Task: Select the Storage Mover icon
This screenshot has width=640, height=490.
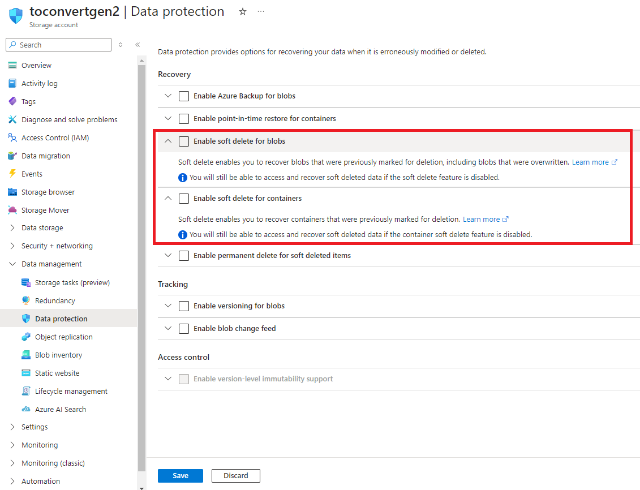Action: pos(12,210)
